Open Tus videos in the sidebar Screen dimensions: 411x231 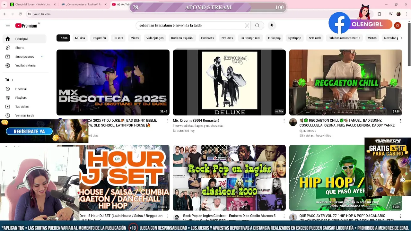(x=25, y=107)
